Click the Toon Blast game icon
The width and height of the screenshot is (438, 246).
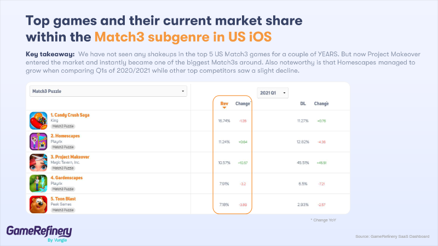[x=38, y=204]
